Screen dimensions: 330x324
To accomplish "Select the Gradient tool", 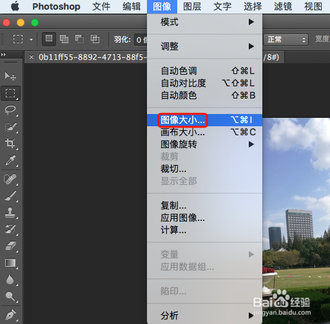I will (x=10, y=263).
